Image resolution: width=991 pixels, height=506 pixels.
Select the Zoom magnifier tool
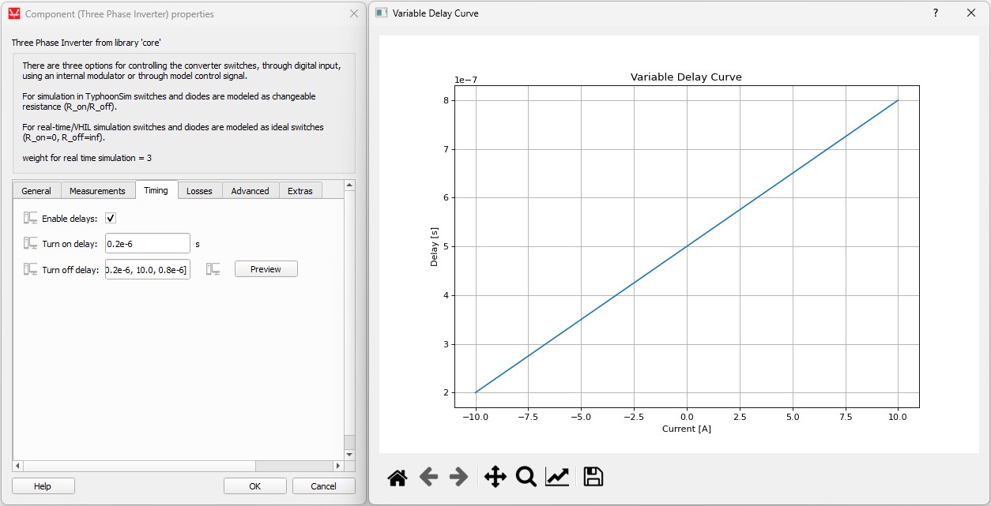(x=526, y=477)
